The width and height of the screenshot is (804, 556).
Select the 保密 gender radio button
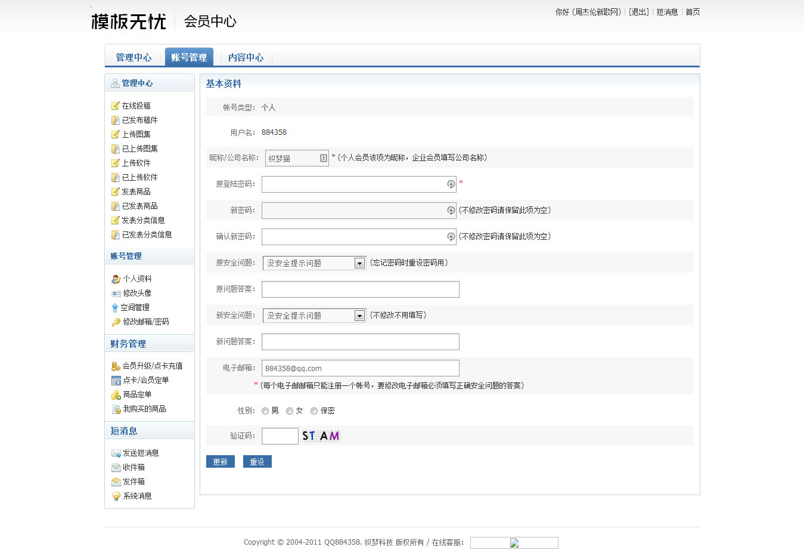coord(314,411)
